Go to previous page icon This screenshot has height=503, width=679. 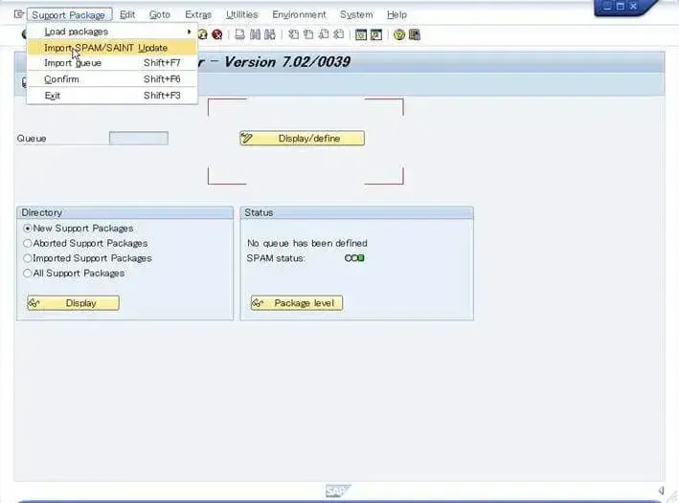point(308,34)
